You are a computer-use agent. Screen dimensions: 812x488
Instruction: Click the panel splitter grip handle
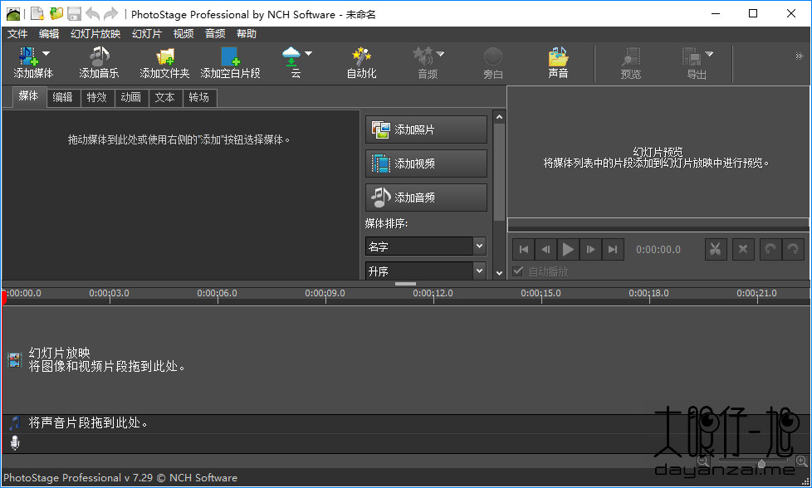click(x=405, y=284)
